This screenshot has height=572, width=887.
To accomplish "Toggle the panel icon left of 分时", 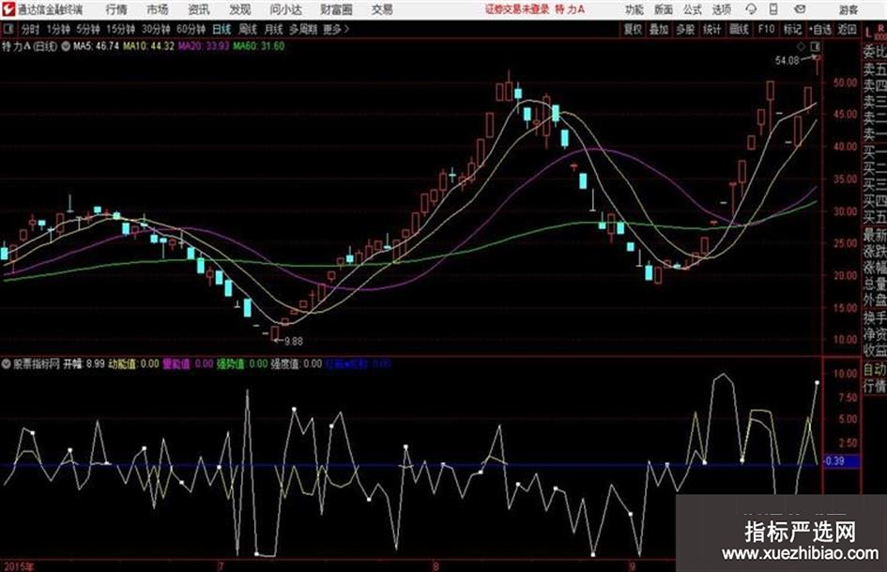I will click(x=8, y=29).
